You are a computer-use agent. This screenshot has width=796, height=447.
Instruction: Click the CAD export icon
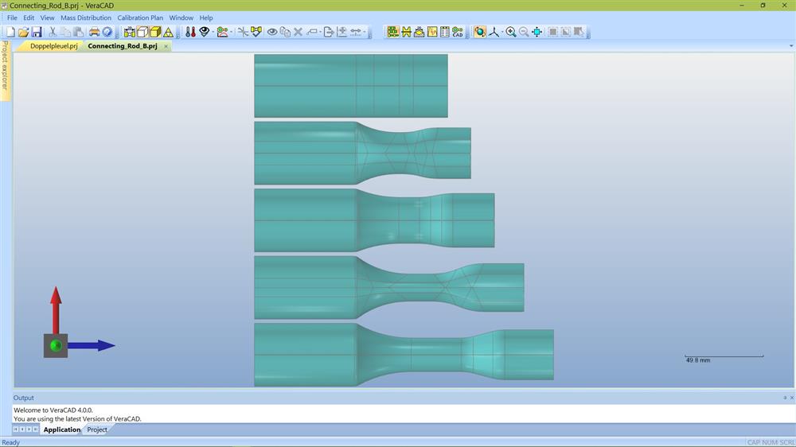click(458, 32)
